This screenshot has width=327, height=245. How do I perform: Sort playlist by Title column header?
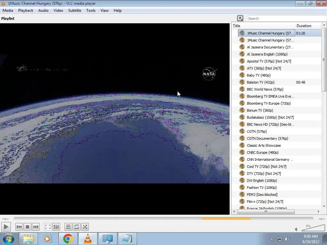click(x=263, y=26)
